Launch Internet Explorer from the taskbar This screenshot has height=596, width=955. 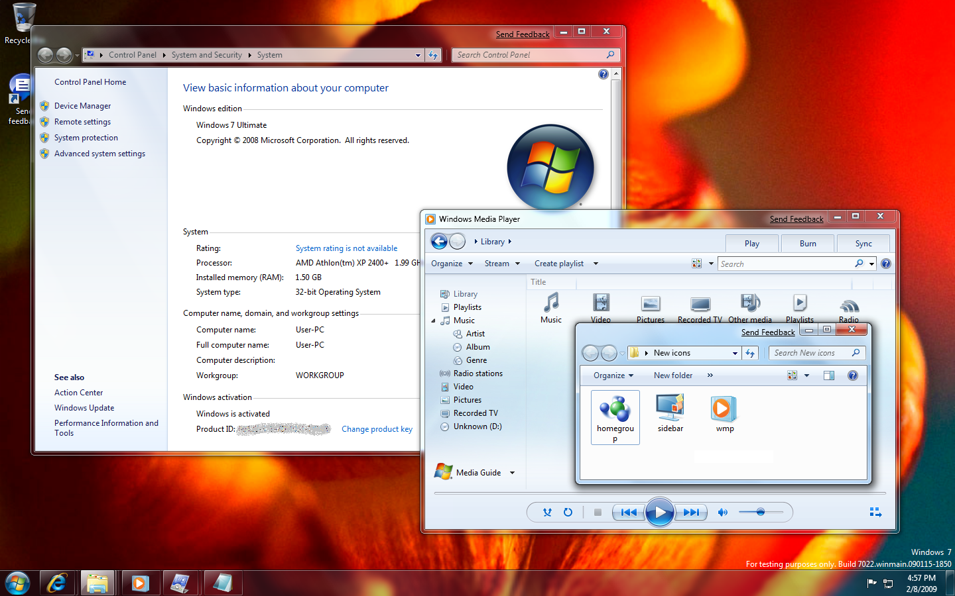click(57, 583)
